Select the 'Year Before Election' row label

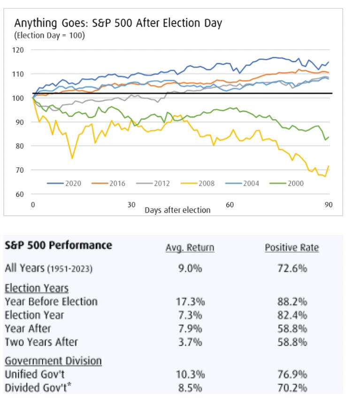click(x=51, y=302)
